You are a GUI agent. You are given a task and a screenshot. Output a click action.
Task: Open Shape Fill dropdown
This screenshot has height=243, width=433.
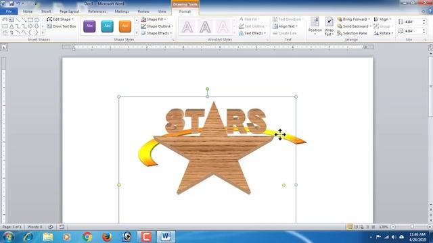[x=154, y=20]
